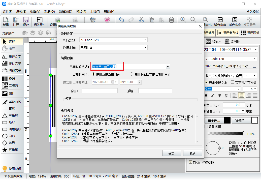Select the barcode (条码) tool

[12, 79]
